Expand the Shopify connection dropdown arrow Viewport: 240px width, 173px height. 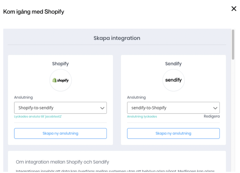[x=102, y=108]
